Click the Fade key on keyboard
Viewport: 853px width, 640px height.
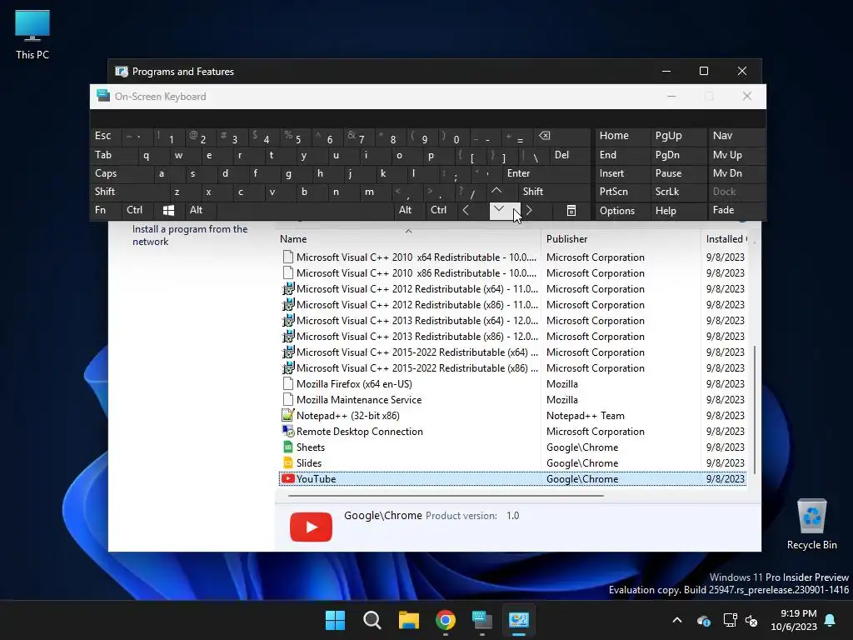[736, 210]
